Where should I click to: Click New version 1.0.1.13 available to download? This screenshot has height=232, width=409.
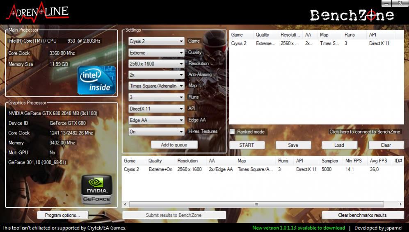coord(299,228)
